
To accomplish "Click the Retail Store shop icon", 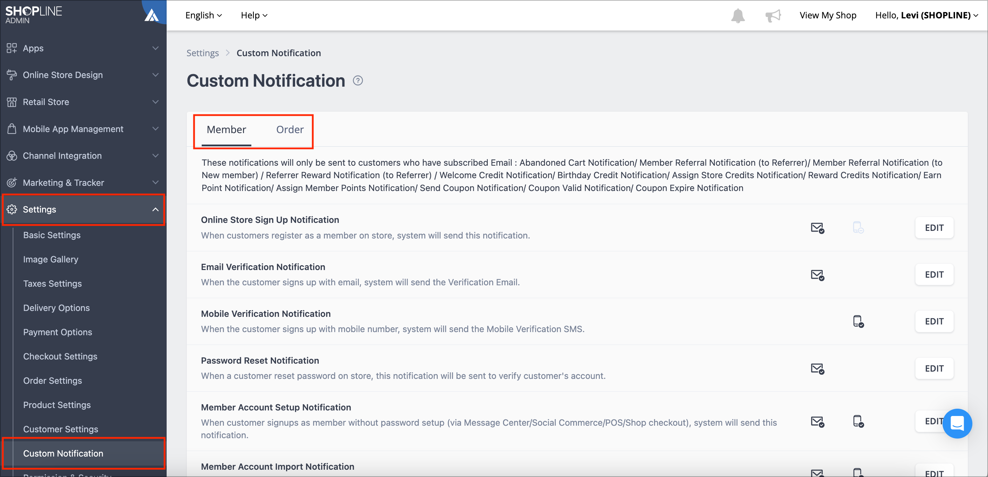I will (12, 102).
